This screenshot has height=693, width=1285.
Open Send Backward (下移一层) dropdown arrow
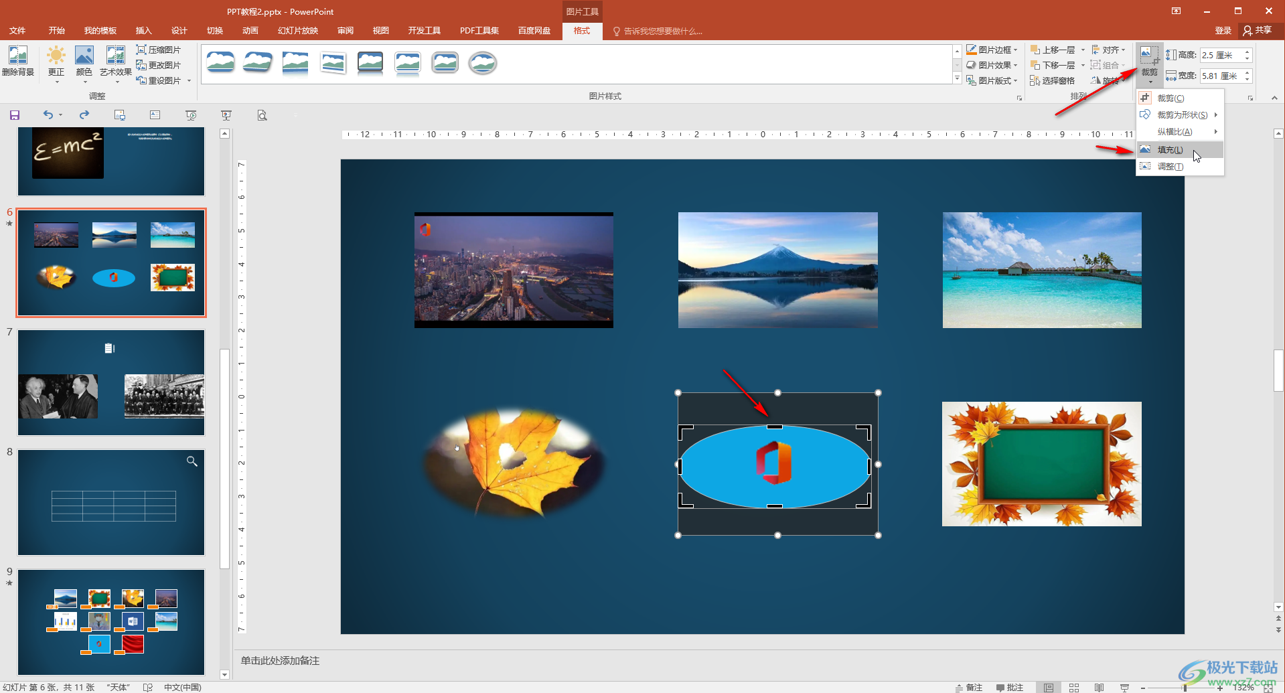coord(1083,65)
